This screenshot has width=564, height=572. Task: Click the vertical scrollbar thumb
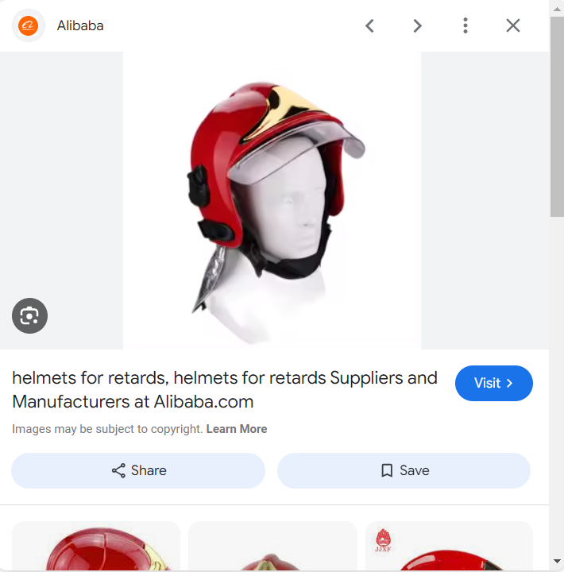[557, 117]
